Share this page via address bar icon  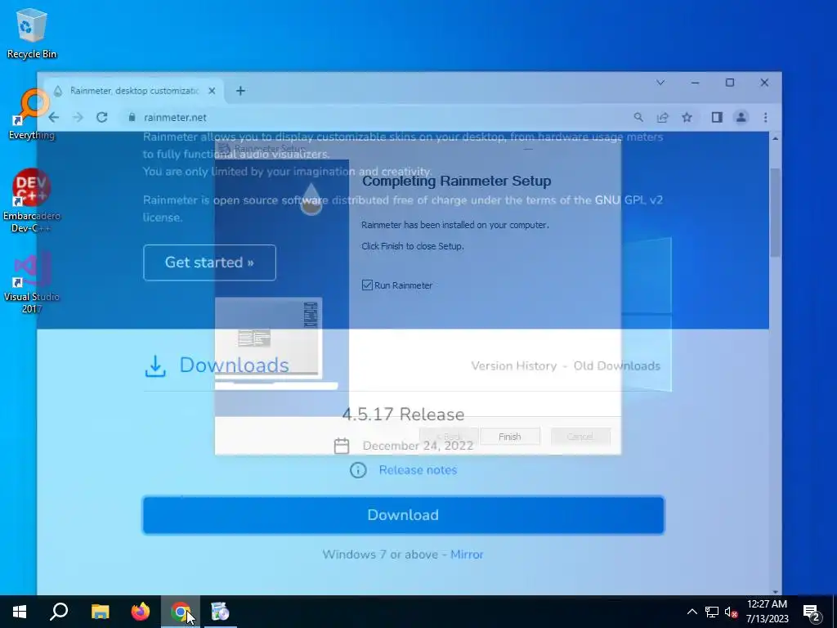[662, 118]
